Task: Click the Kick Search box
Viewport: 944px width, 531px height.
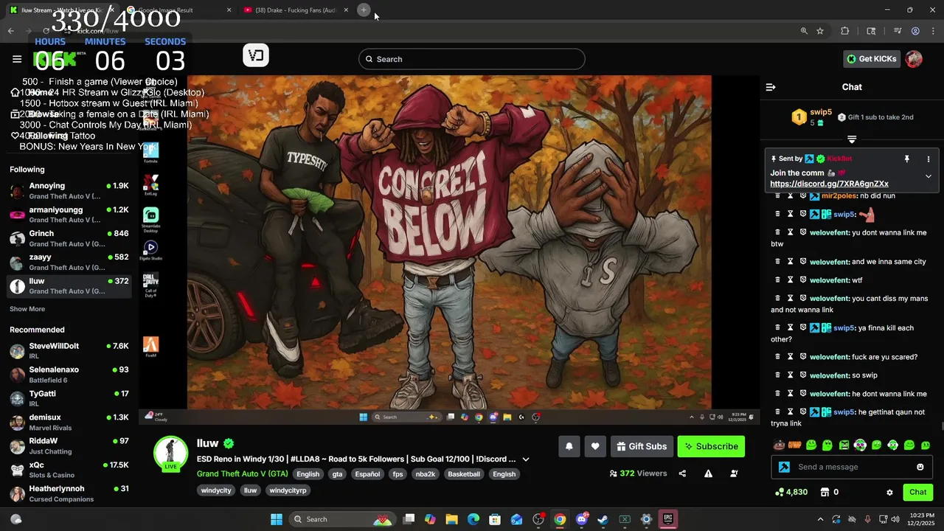Action: coord(472,59)
